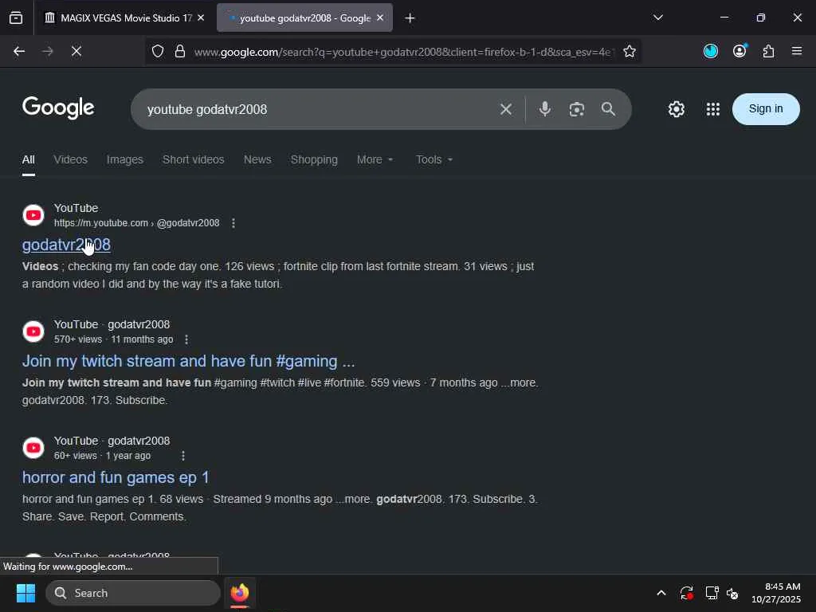The width and height of the screenshot is (816, 612).
Task: Select the All results tab
Action: [x=29, y=160]
